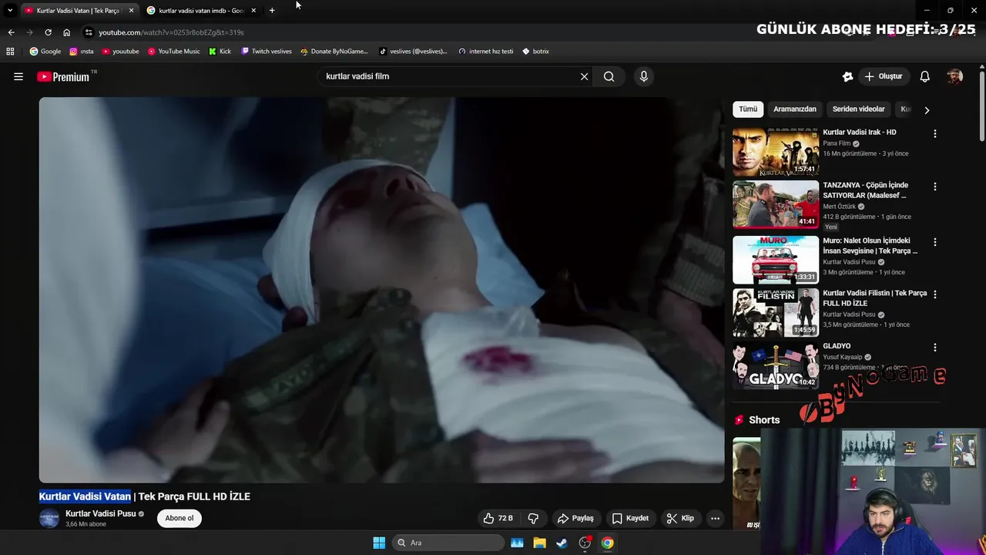Viewport: 986px width, 555px height.
Task: Save the video with Kaydet
Action: click(x=630, y=518)
